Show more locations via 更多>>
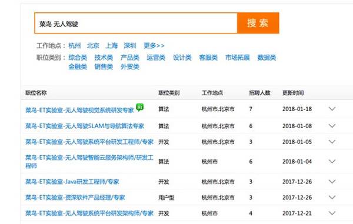353x224 pixels. pos(154,46)
